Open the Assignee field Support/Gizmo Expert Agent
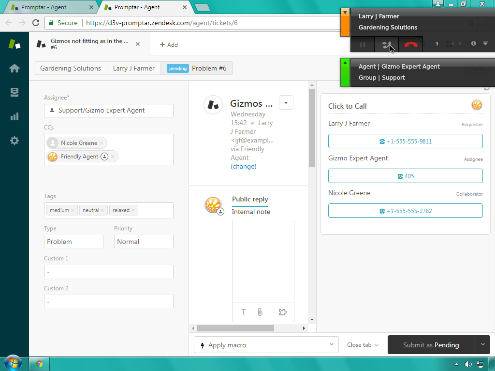The width and height of the screenshot is (495, 371). [109, 111]
